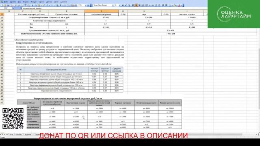Open the Правка menu
260x146 pixels.
(x=13, y=2)
